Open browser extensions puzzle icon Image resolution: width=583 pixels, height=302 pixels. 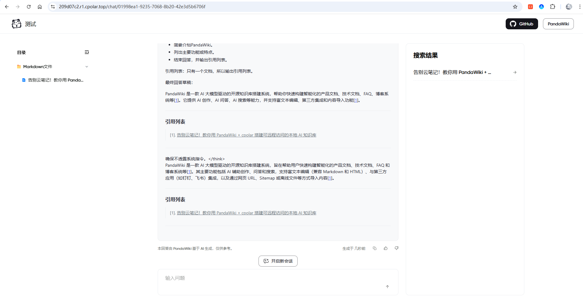tap(552, 7)
